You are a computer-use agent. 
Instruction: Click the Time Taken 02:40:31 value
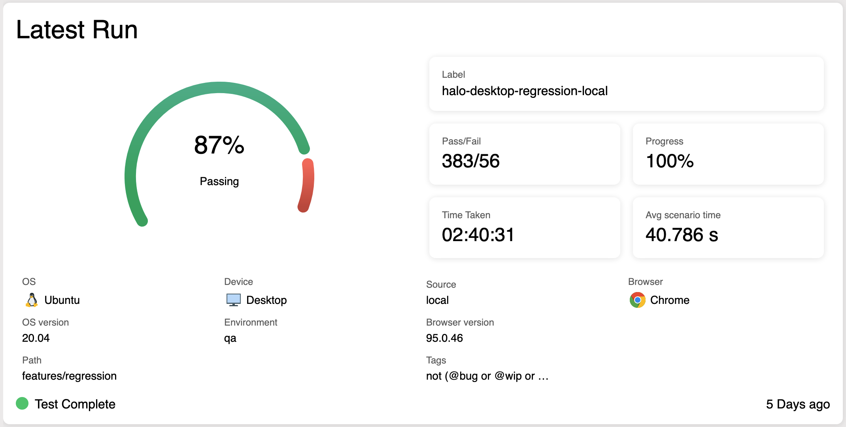(478, 235)
